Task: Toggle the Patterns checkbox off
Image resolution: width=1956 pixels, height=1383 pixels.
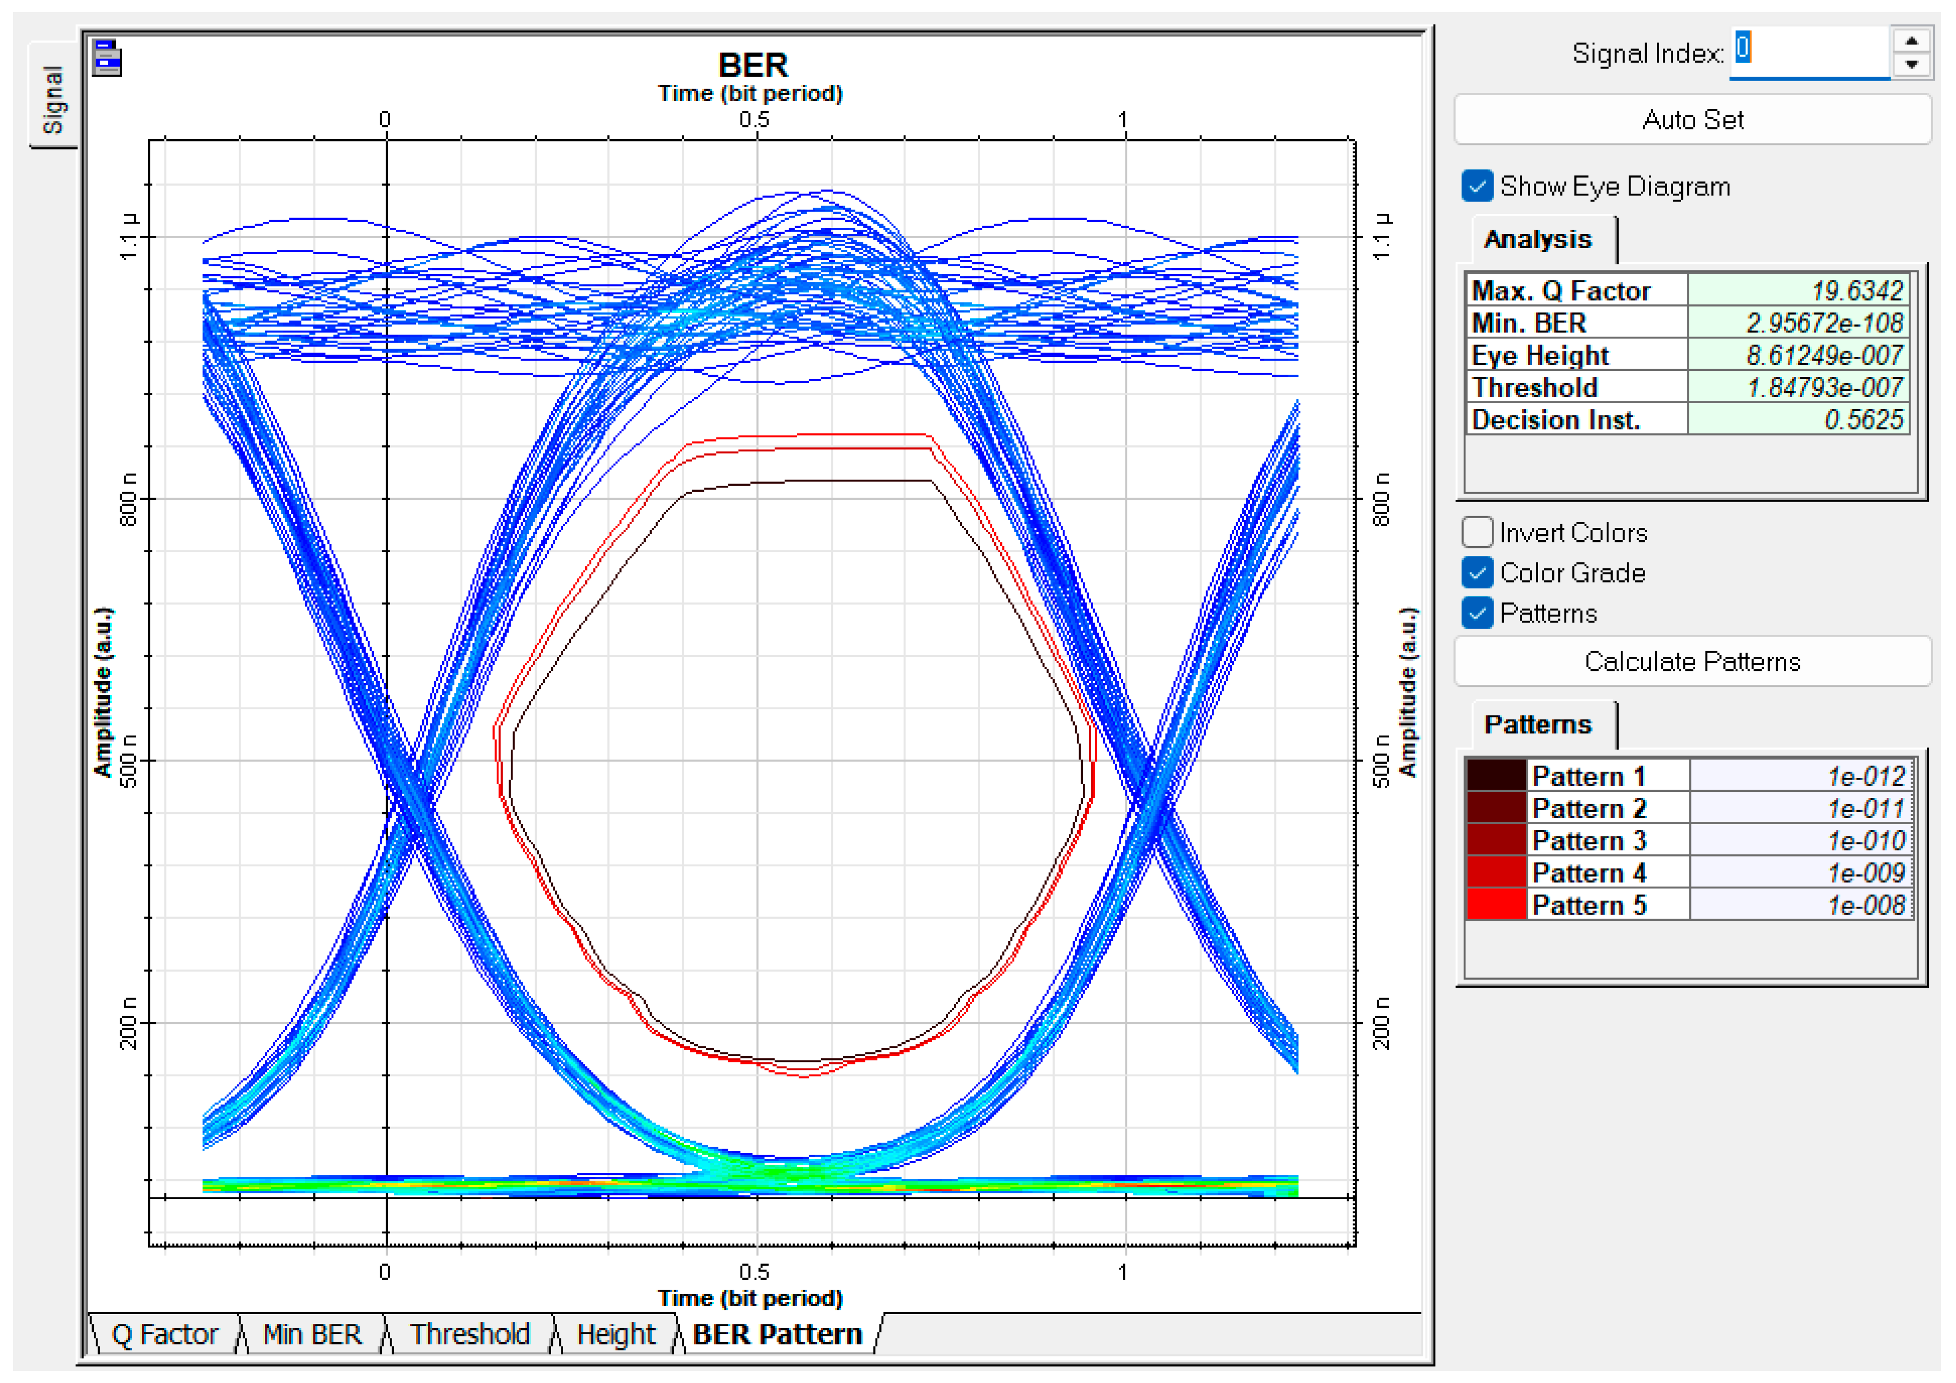Action: point(1477,612)
